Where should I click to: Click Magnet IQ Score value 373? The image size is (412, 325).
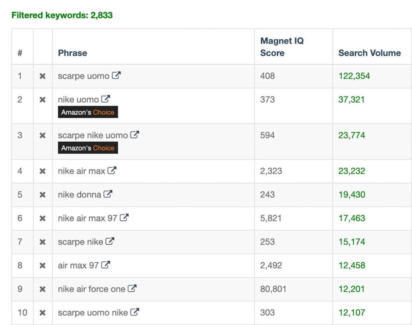(268, 100)
